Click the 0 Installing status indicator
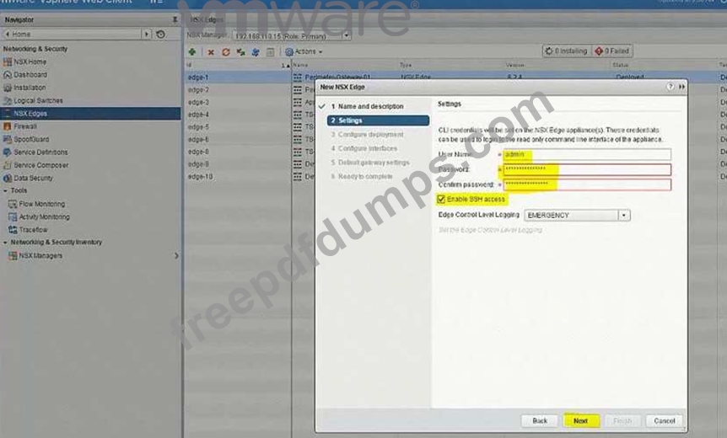Image resolution: width=727 pixels, height=438 pixels. click(x=566, y=51)
